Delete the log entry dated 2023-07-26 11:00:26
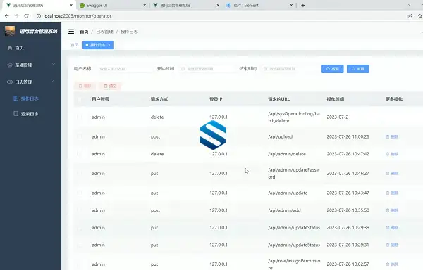 (392, 136)
